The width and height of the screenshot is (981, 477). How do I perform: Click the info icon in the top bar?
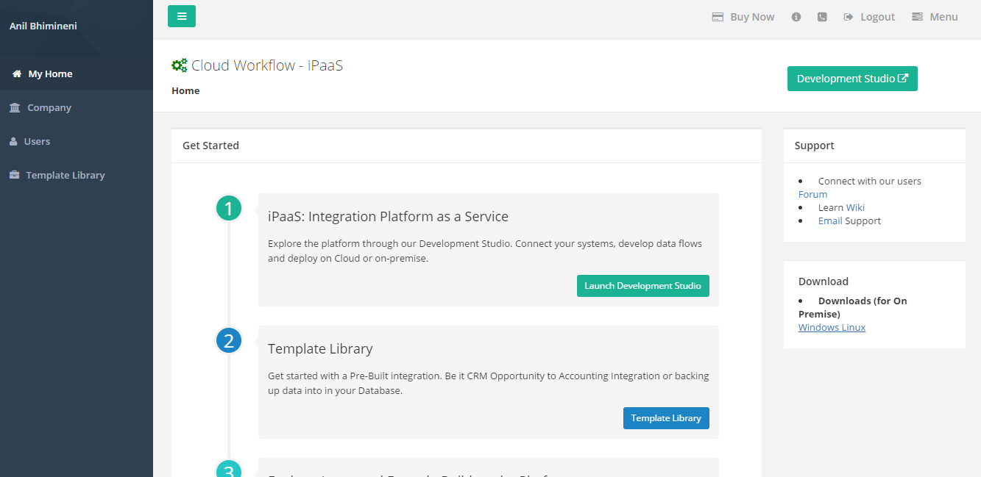pyautogui.click(x=796, y=16)
